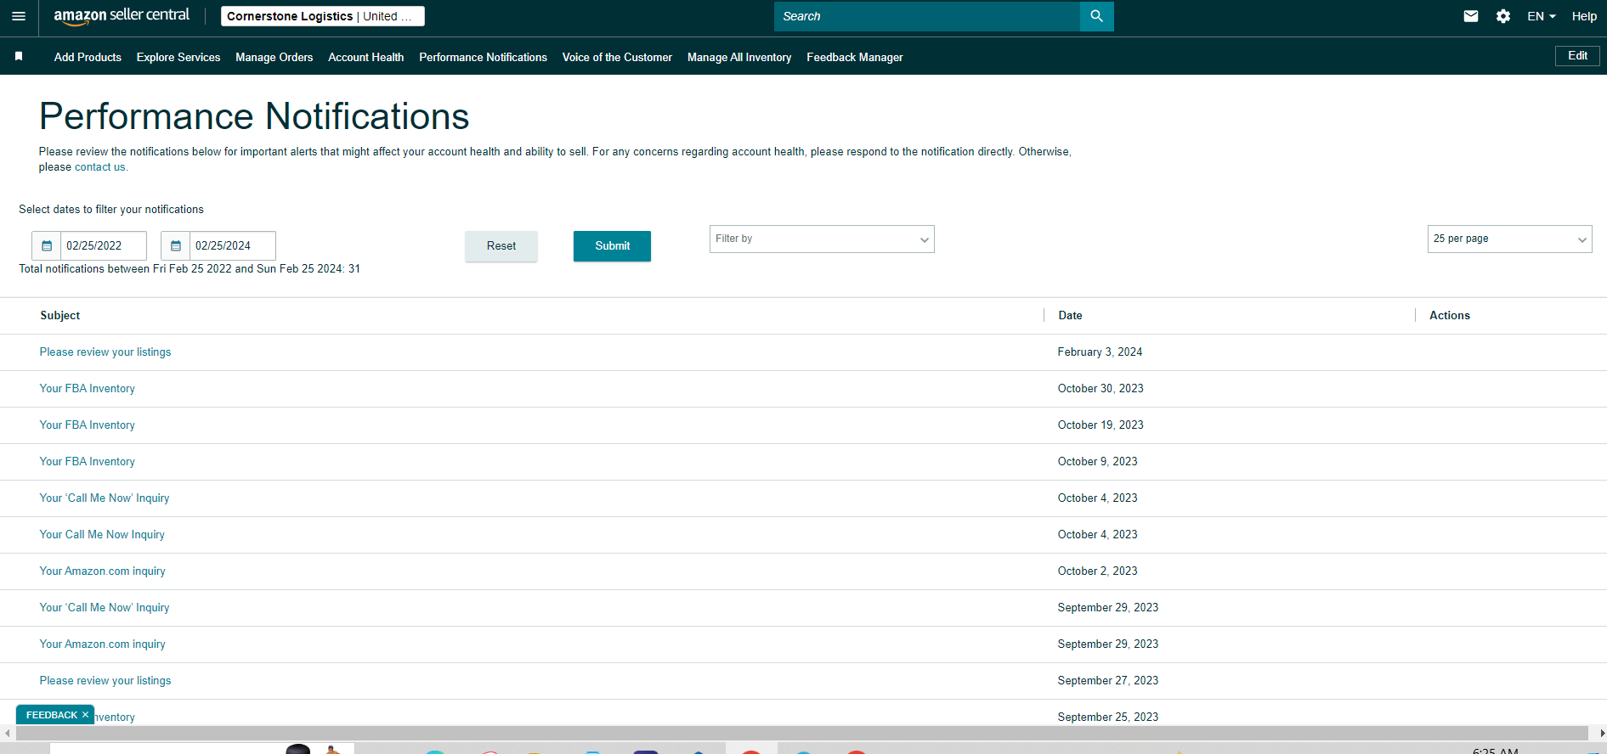Go to Manage Orders

(x=274, y=57)
